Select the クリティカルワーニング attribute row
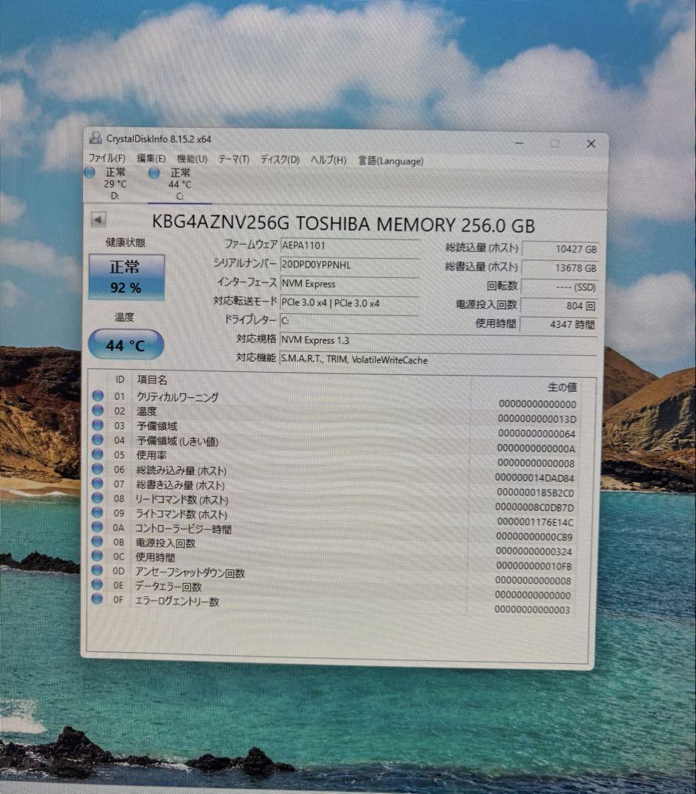 (x=334, y=399)
